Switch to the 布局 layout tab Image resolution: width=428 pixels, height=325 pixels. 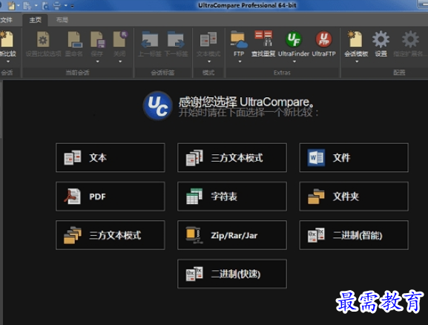[x=62, y=20]
